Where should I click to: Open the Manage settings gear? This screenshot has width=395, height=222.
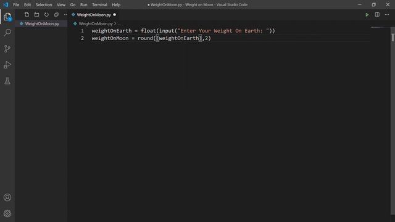click(7, 213)
